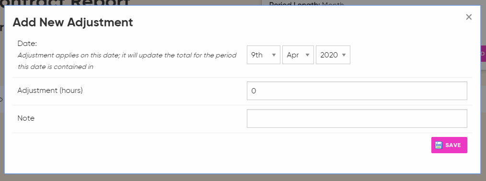Click the arrow on the 2020 year selector
Image resolution: width=486 pixels, height=181 pixels.
(x=344, y=55)
